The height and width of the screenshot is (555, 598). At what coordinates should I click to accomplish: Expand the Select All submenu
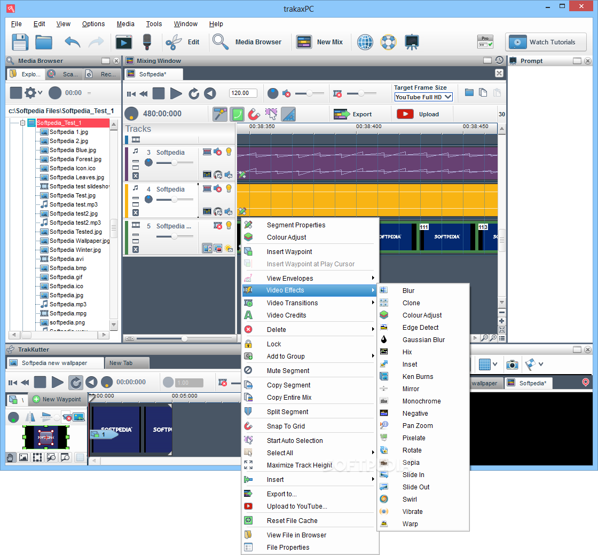310,453
